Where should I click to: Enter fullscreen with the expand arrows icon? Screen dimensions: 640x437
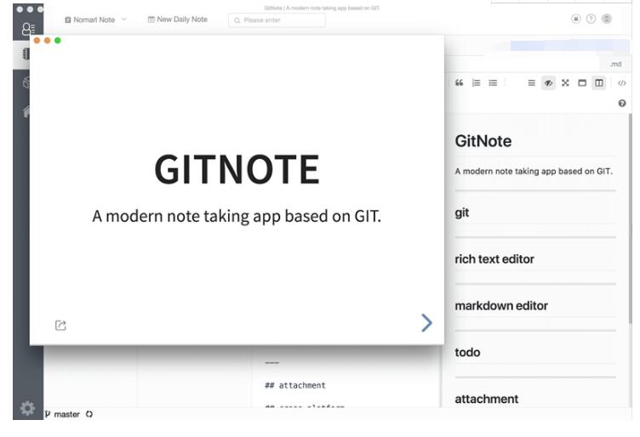(x=565, y=82)
